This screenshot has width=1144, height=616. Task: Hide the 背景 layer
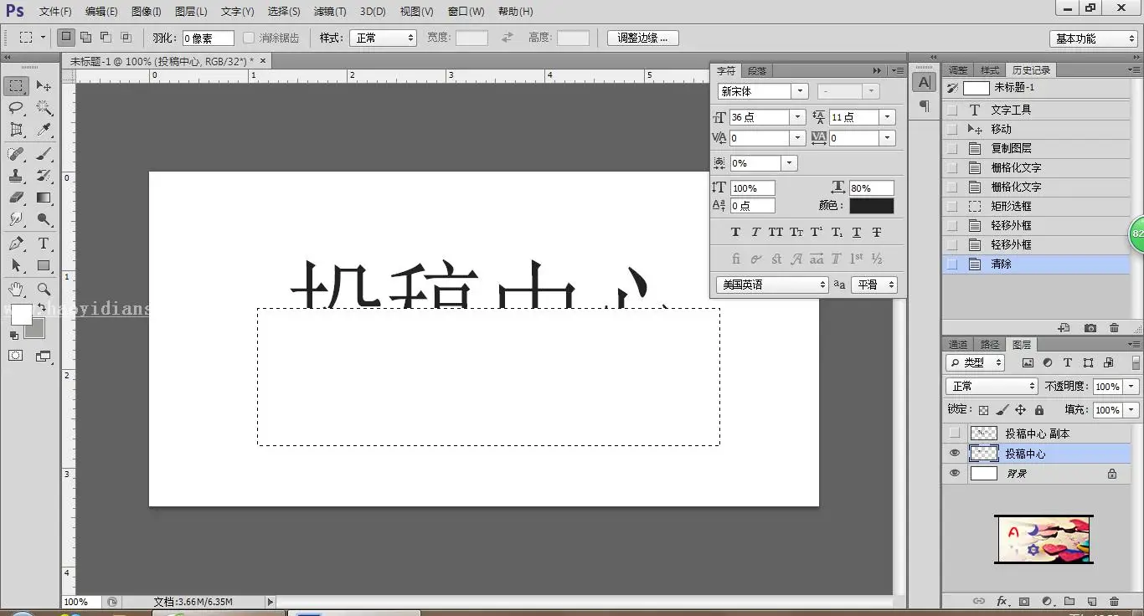[954, 474]
